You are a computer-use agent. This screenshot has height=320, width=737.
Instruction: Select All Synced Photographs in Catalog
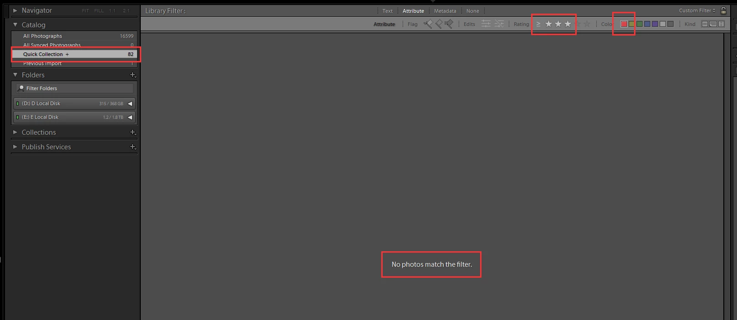[74, 45]
